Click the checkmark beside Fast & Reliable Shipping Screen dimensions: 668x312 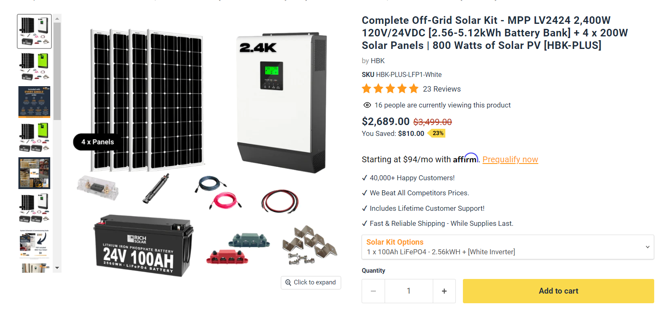click(365, 223)
